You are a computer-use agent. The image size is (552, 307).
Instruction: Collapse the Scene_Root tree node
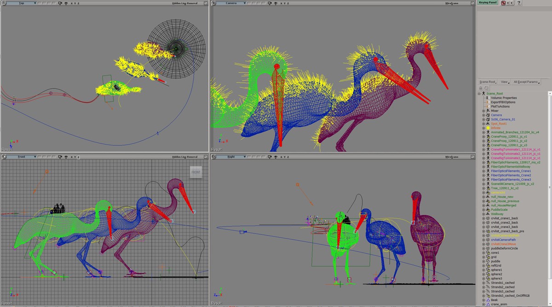479,93
